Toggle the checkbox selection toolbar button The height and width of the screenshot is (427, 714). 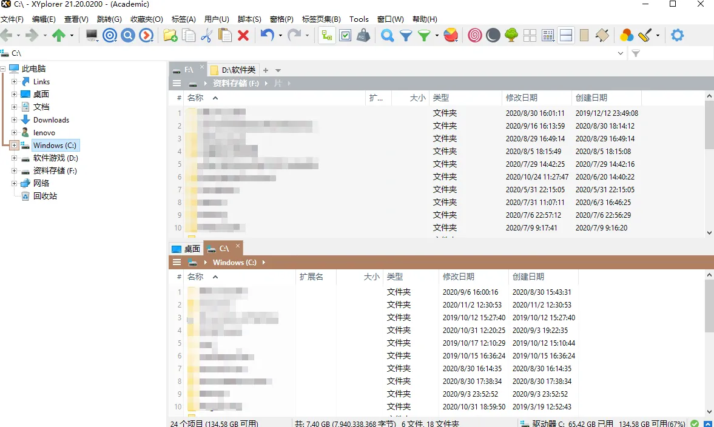pos(345,36)
